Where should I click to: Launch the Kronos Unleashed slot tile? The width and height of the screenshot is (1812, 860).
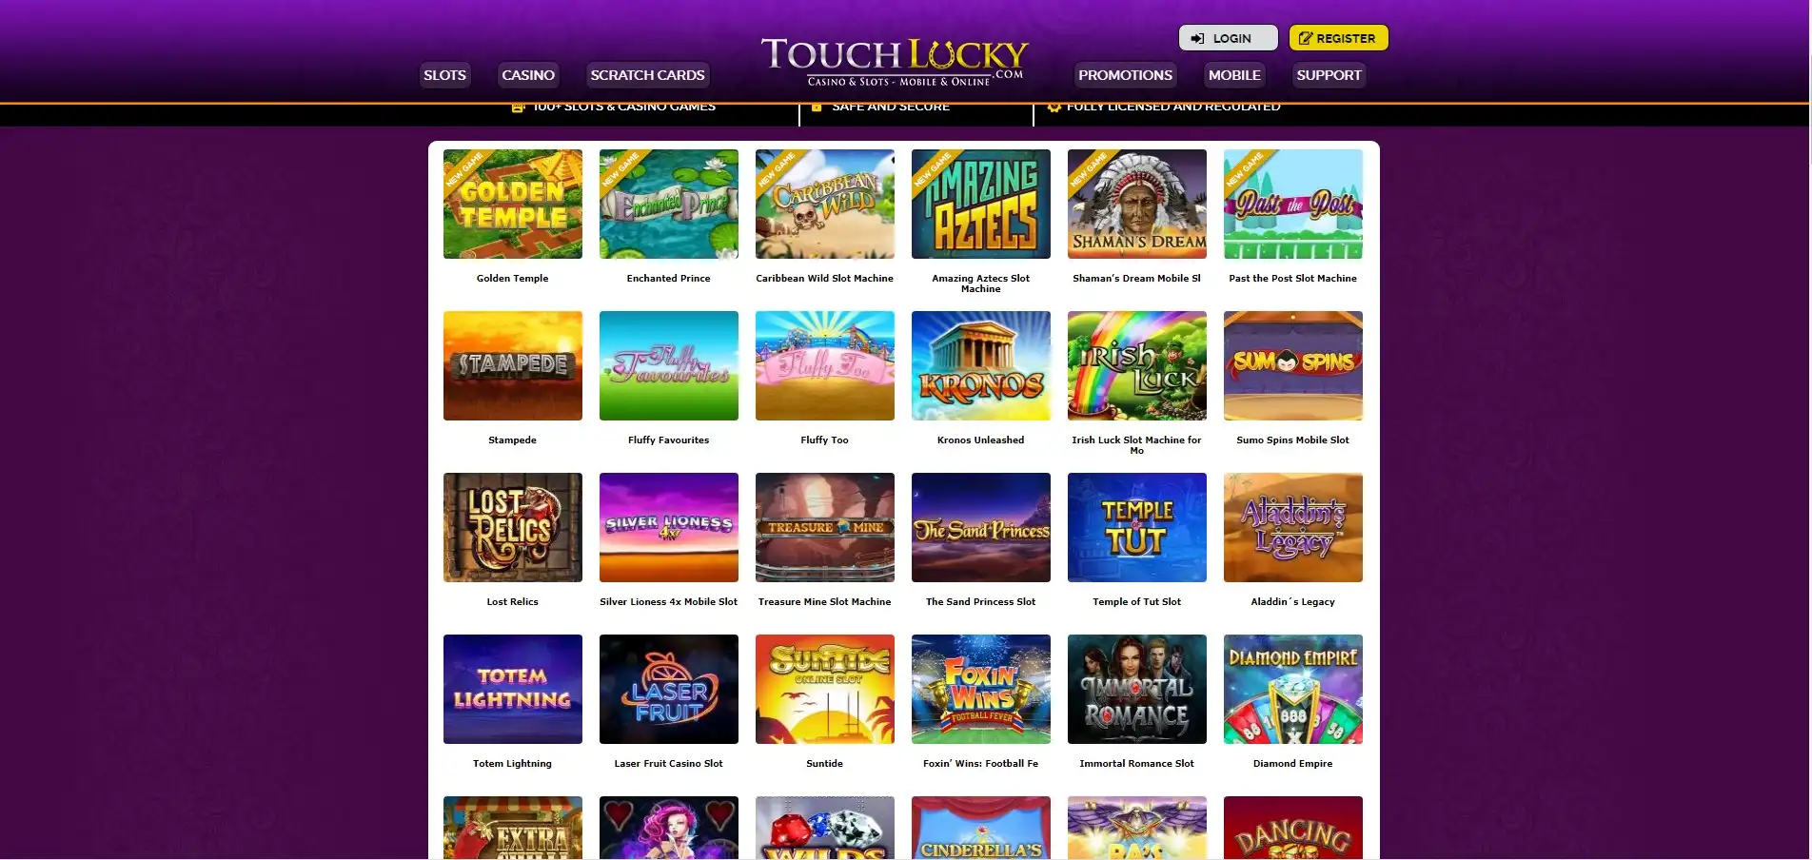(x=980, y=365)
